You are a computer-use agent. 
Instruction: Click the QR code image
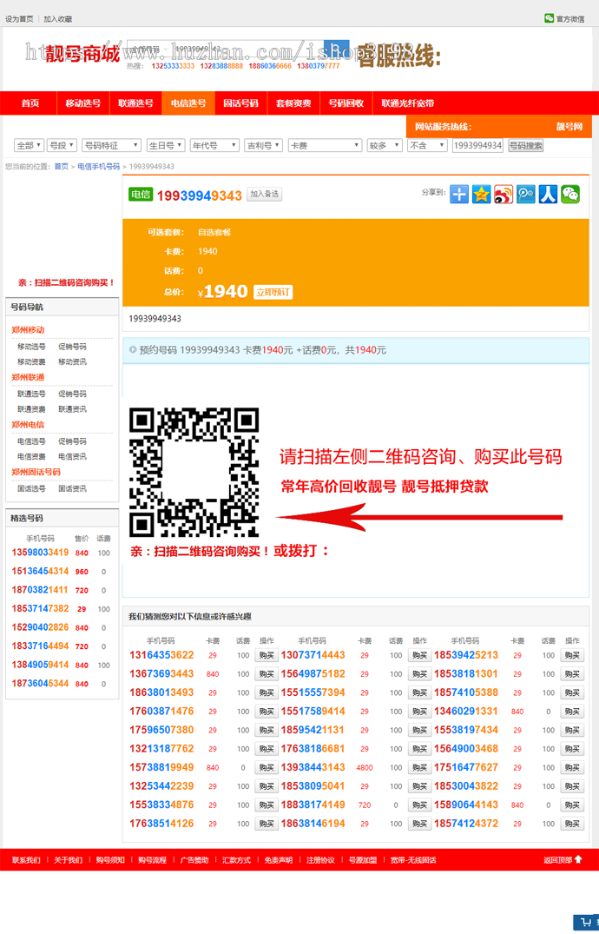pos(194,473)
